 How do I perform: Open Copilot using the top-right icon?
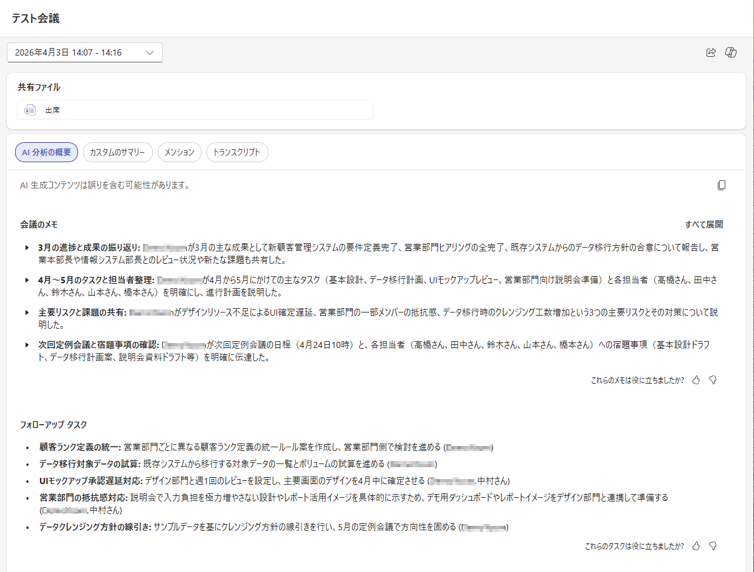731,53
